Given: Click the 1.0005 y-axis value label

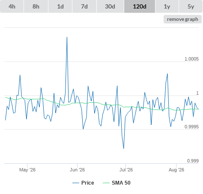Looking at the screenshot, I should 191,59.
